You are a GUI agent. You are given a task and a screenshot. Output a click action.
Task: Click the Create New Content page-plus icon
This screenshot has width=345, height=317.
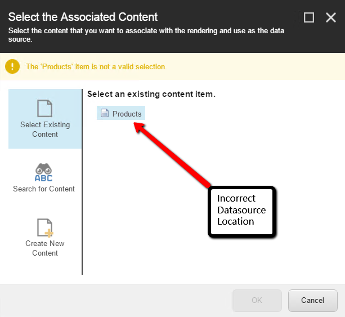click(45, 227)
